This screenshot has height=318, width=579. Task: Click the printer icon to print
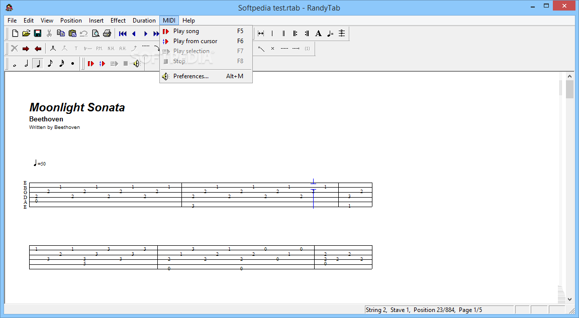[x=107, y=34]
